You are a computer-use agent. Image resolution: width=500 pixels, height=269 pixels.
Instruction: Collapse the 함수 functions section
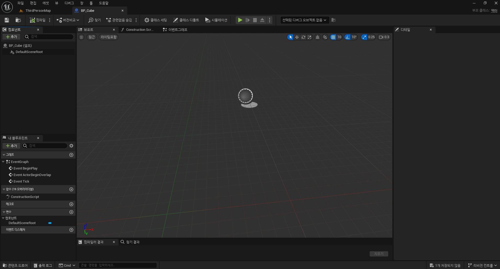pyautogui.click(x=4, y=189)
